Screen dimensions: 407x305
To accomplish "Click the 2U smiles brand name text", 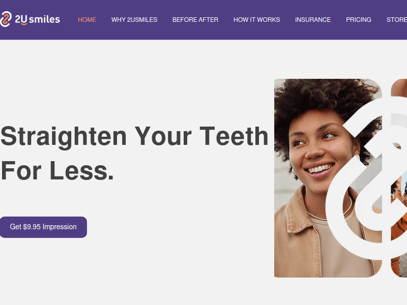I will [37, 19].
